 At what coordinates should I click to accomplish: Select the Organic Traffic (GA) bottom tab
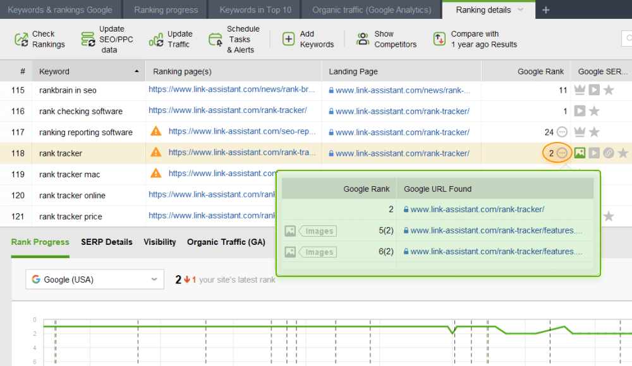[x=226, y=242]
